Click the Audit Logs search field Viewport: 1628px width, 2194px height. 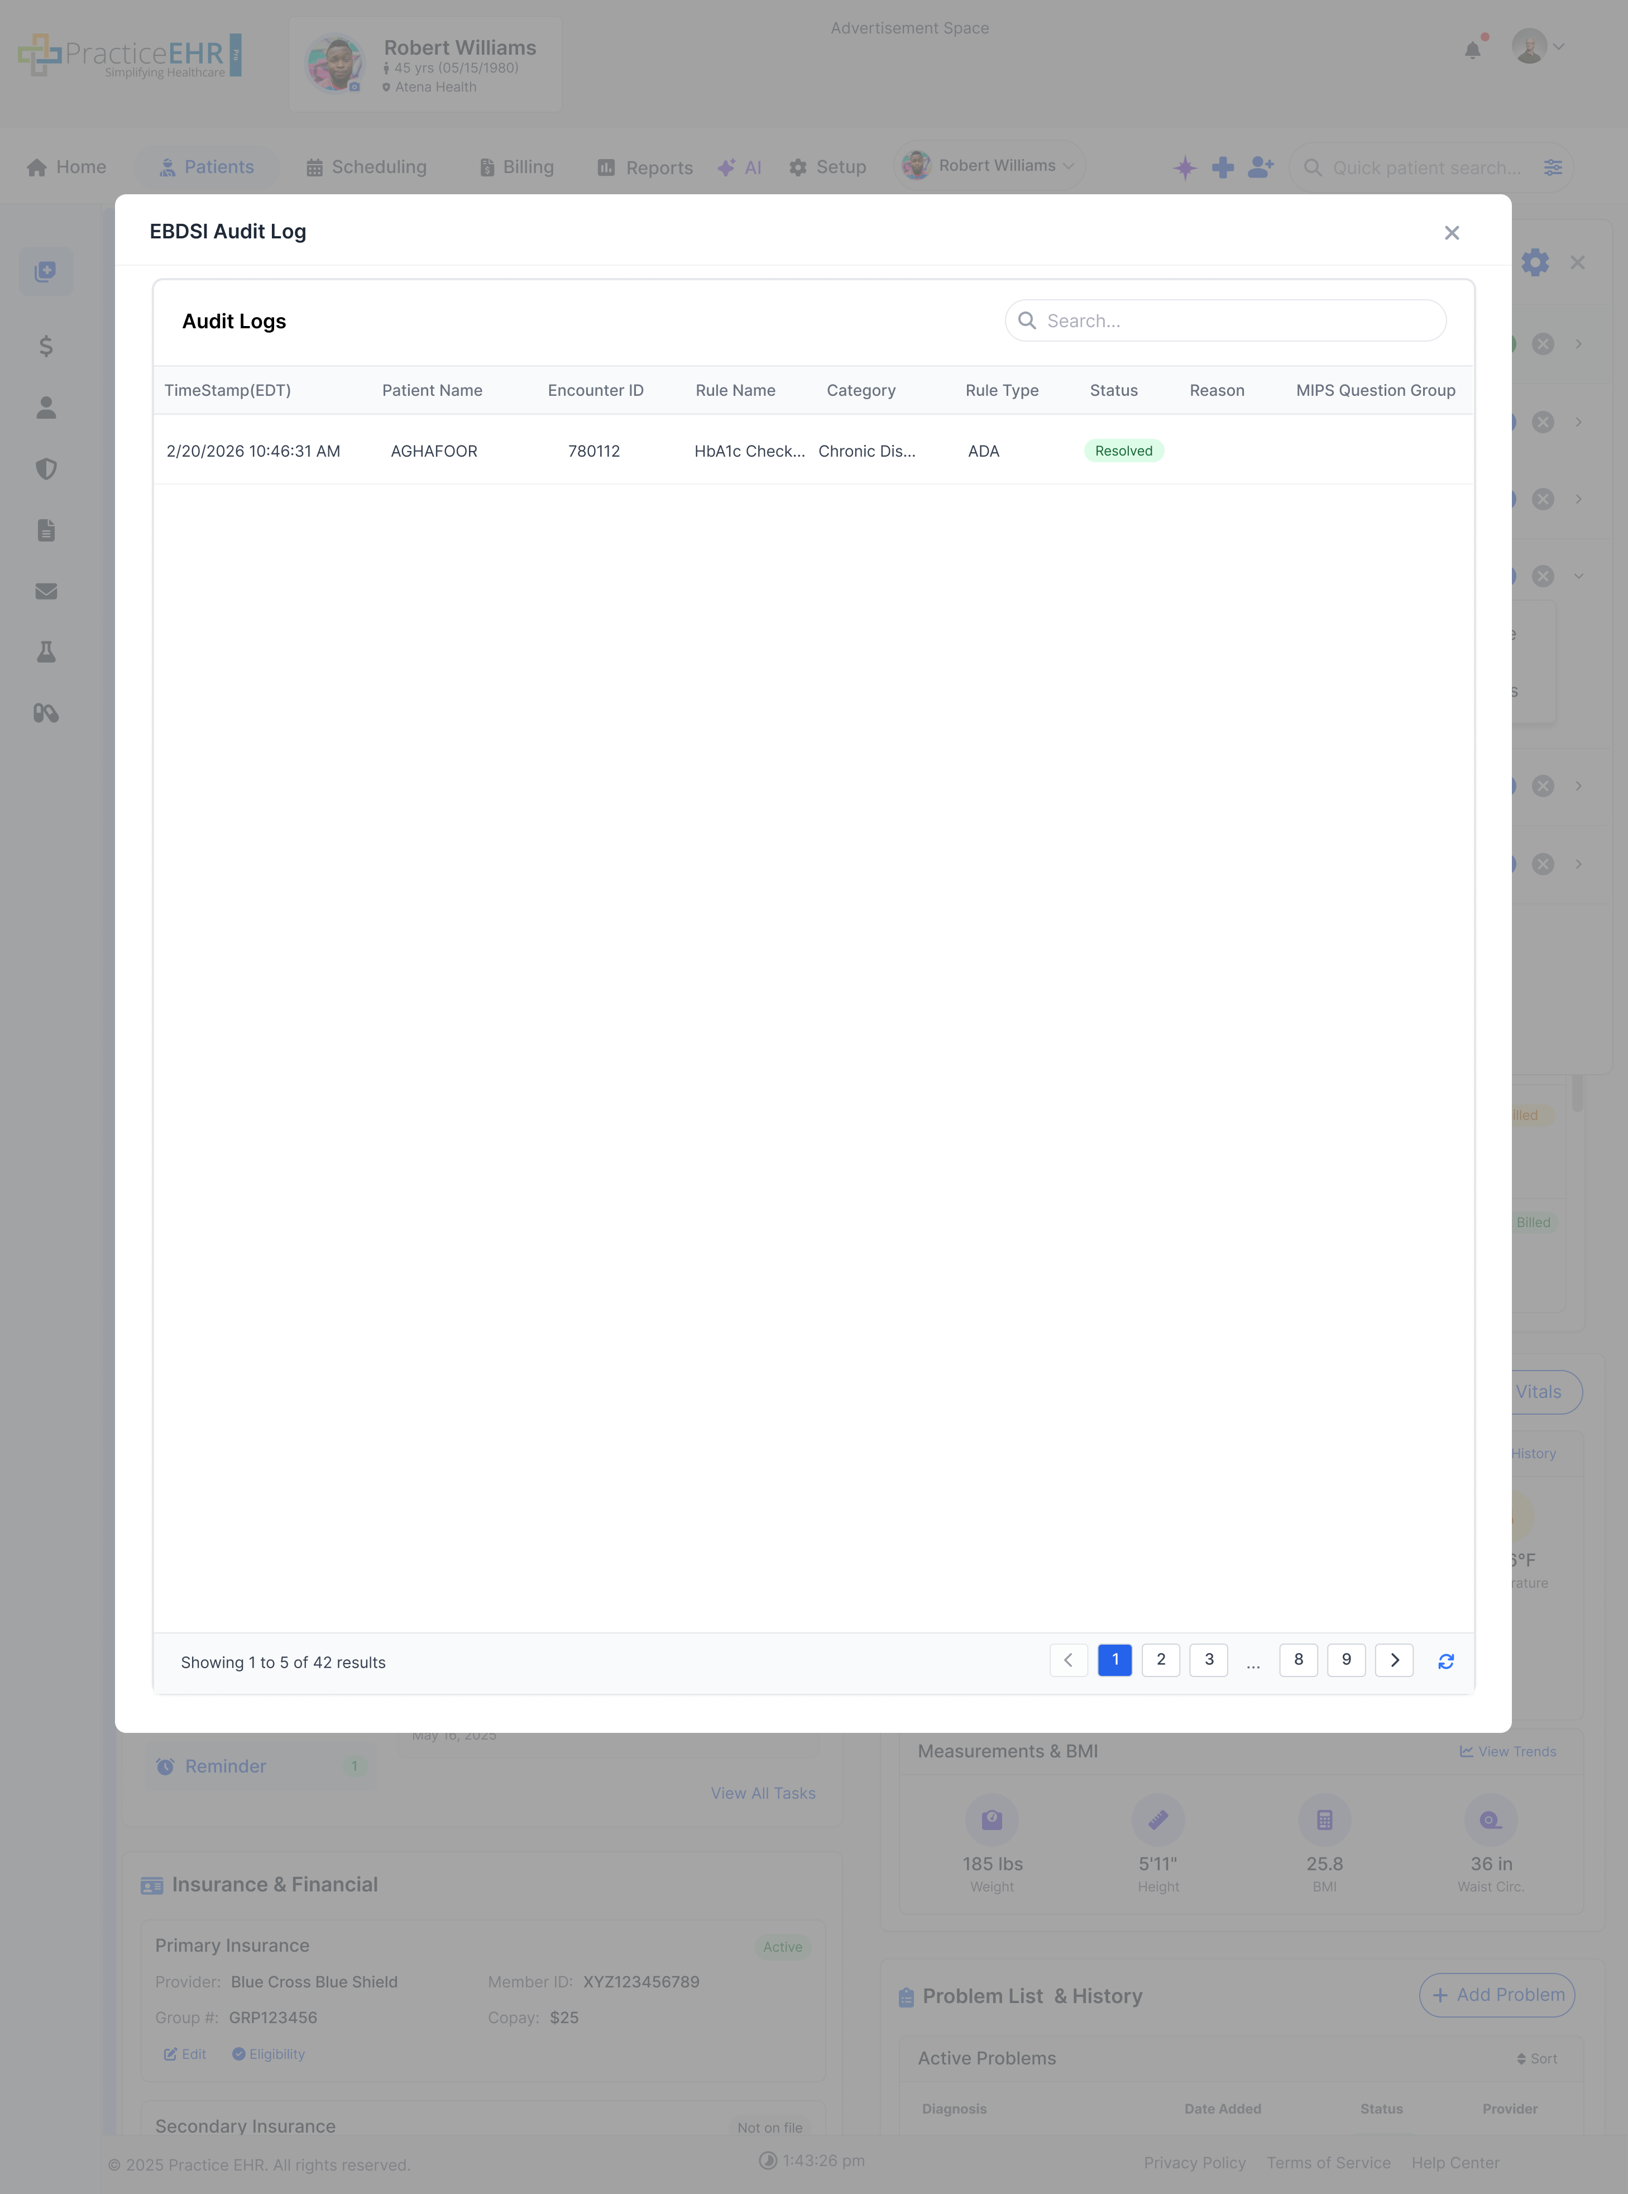pyautogui.click(x=1225, y=320)
